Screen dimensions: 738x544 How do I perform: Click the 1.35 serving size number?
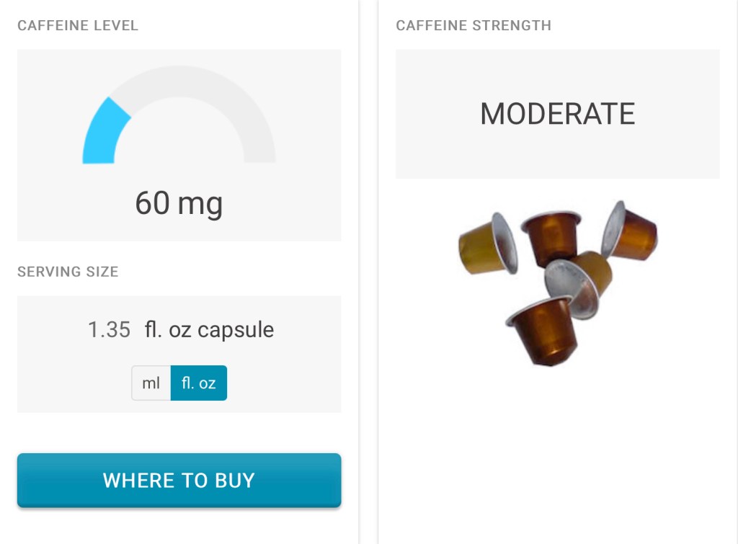pos(109,330)
